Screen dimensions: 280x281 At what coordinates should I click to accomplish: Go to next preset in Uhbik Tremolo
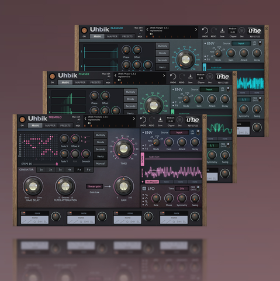click(134, 119)
